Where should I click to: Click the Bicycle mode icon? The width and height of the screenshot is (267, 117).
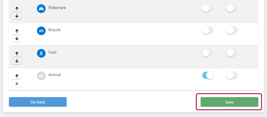41,31
